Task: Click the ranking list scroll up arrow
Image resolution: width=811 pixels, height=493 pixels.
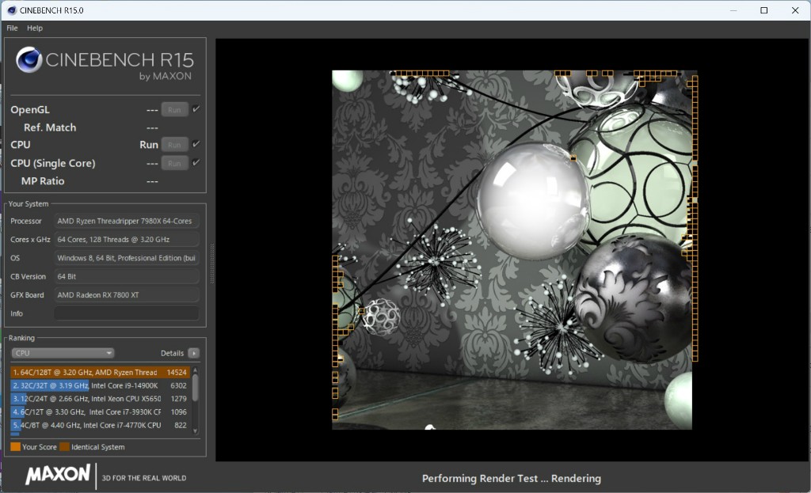Action: click(x=196, y=370)
